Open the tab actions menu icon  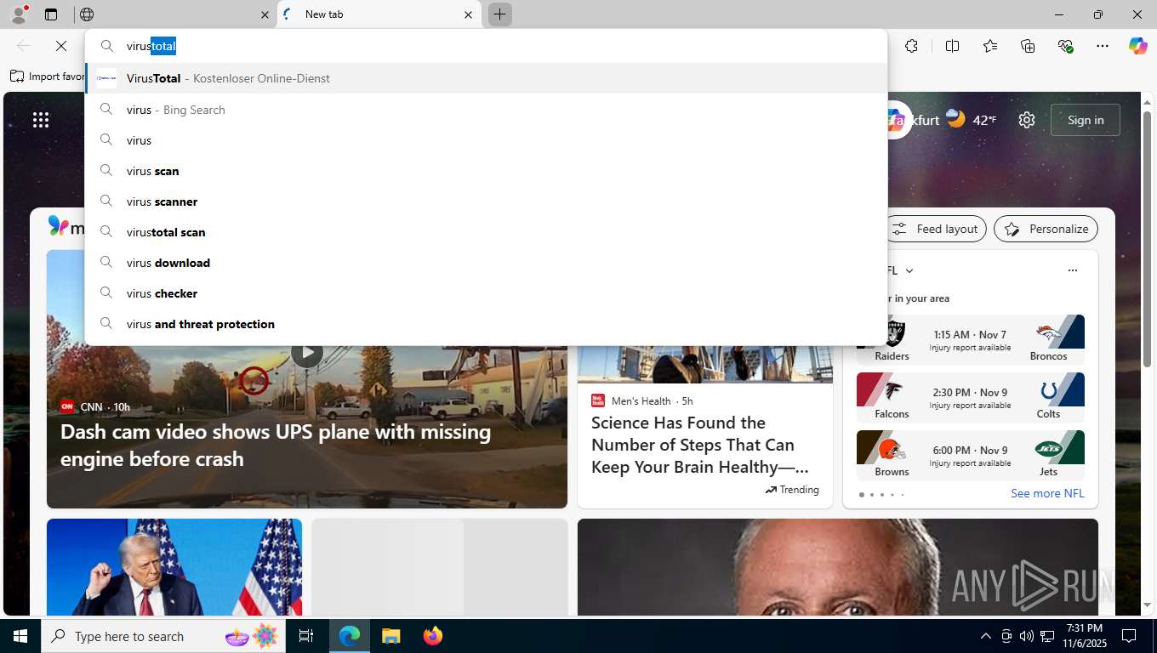point(51,14)
